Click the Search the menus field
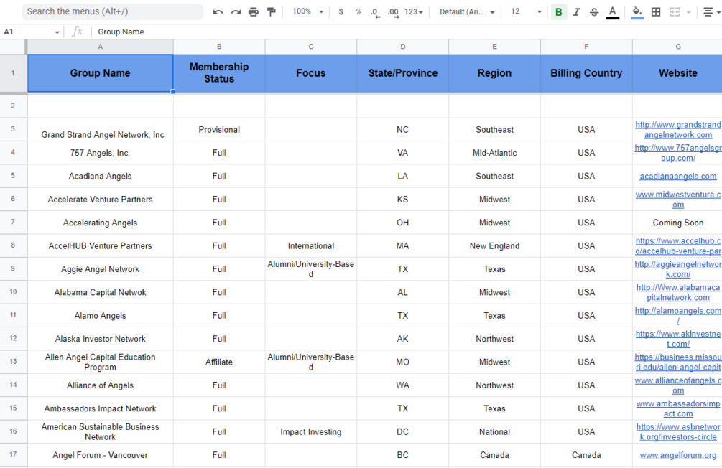 pos(113,11)
